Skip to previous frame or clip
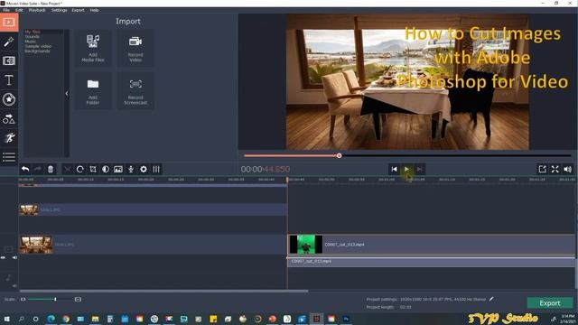Image resolution: width=578 pixels, height=325 pixels. point(394,169)
